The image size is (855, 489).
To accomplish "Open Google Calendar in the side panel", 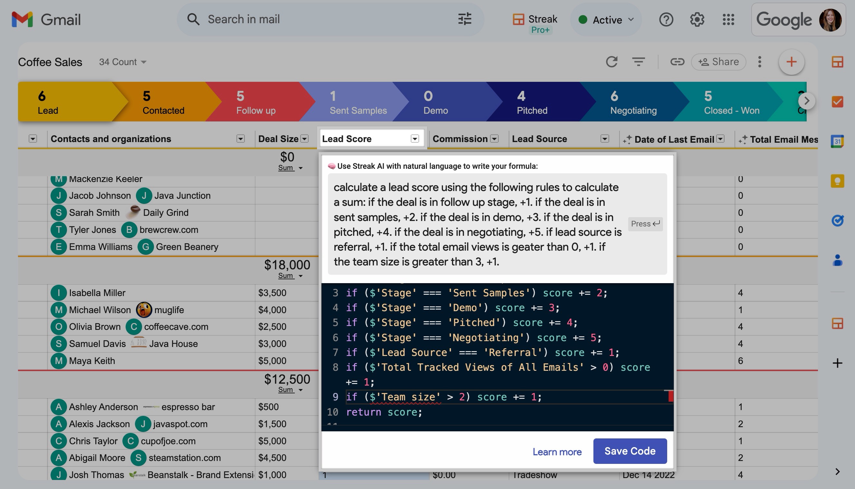I will [x=837, y=141].
